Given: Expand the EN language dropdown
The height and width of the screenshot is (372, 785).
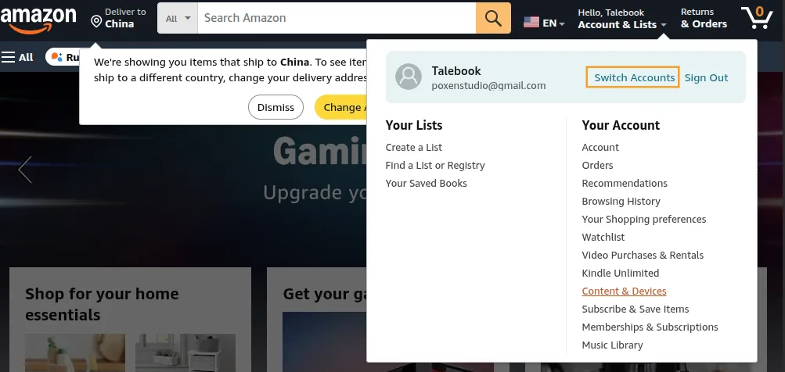Looking at the screenshot, I should tap(553, 23).
